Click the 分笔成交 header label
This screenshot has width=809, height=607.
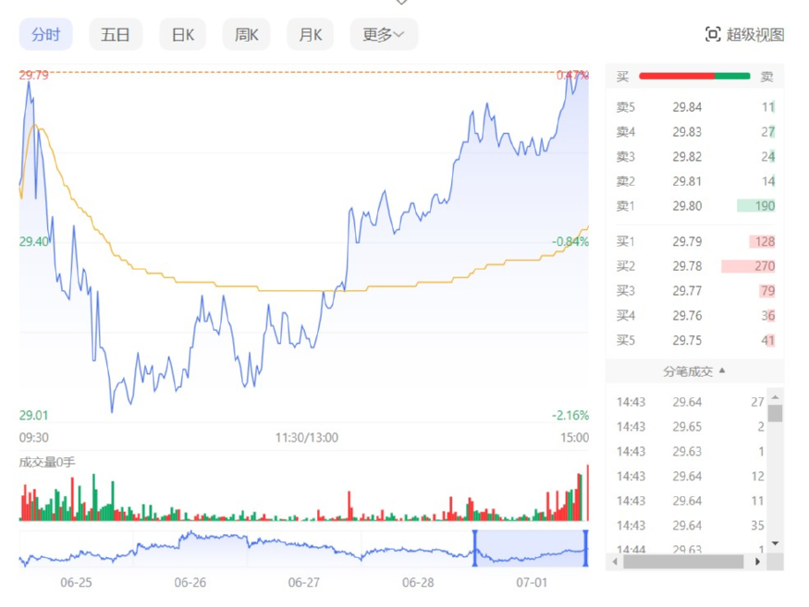[688, 371]
